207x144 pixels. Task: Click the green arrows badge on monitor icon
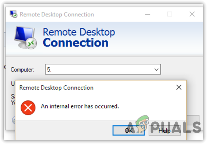pyautogui.click(x=31, y=43)
